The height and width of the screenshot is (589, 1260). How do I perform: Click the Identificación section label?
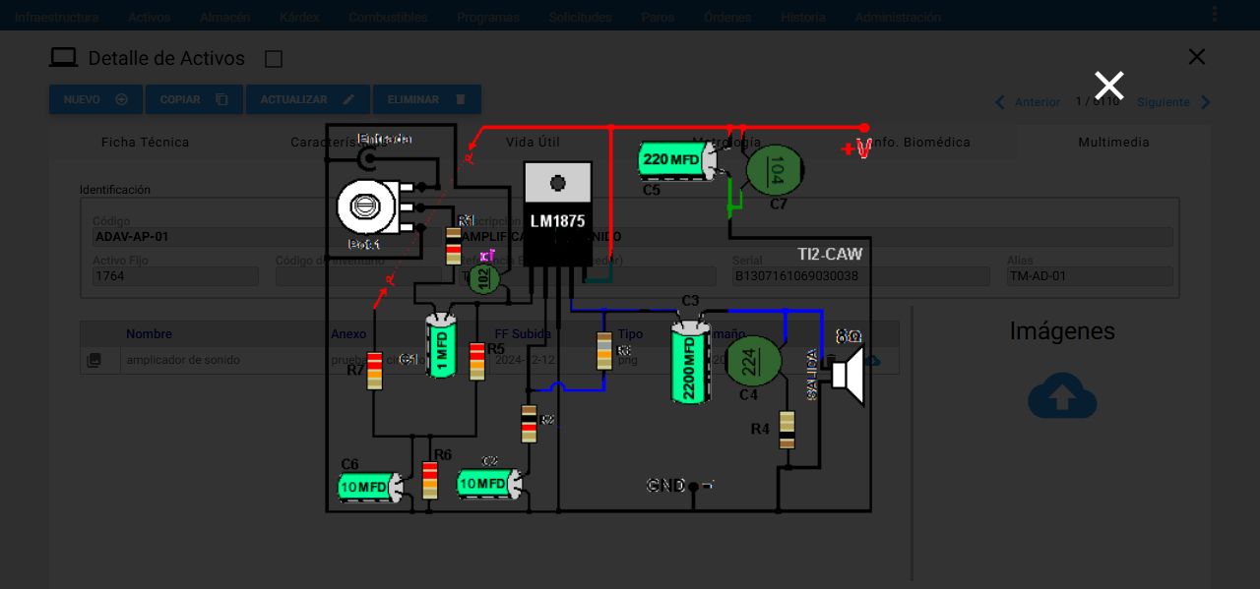[x=115, y=190]
